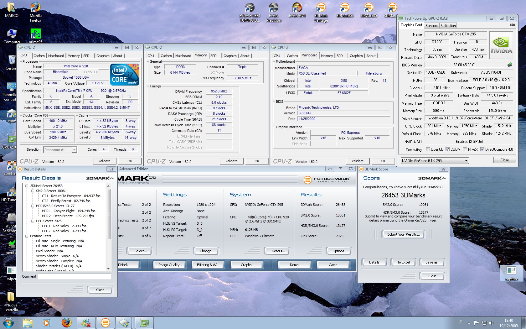Click the Save as... button
This screenshot has height=329, width=526.
[x=433, y=262]
